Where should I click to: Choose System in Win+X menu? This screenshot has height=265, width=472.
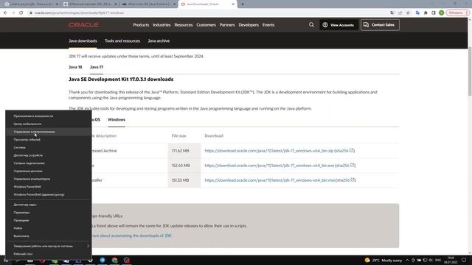(48, 147)
